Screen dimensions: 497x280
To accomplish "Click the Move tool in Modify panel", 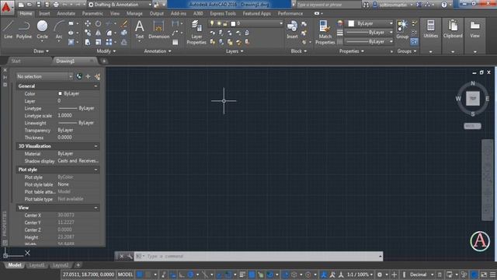I will pos(88,23).
